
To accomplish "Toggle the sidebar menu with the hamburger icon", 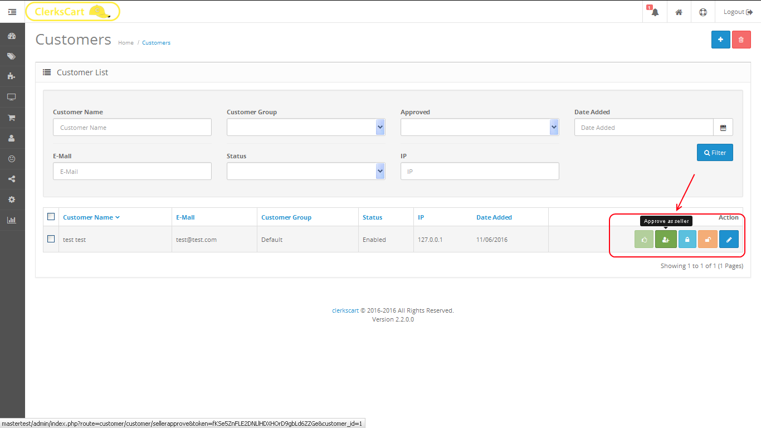I will (12, 12).
